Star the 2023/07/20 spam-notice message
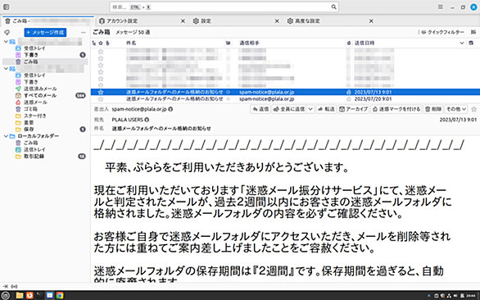The image size is (480, 300). point(101,99)
